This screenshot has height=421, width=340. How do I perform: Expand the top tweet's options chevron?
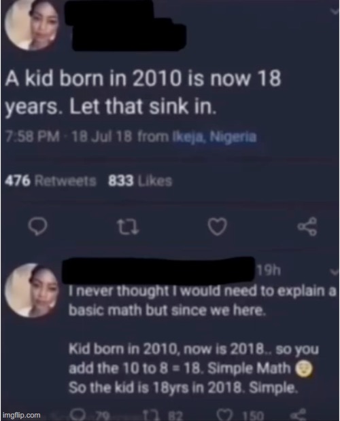pyautogui.click(x=334, y=12)
